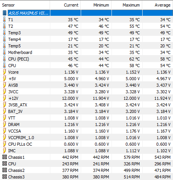Click the lightning bolt icon for BAT_3V

click(x=5, y=111)
